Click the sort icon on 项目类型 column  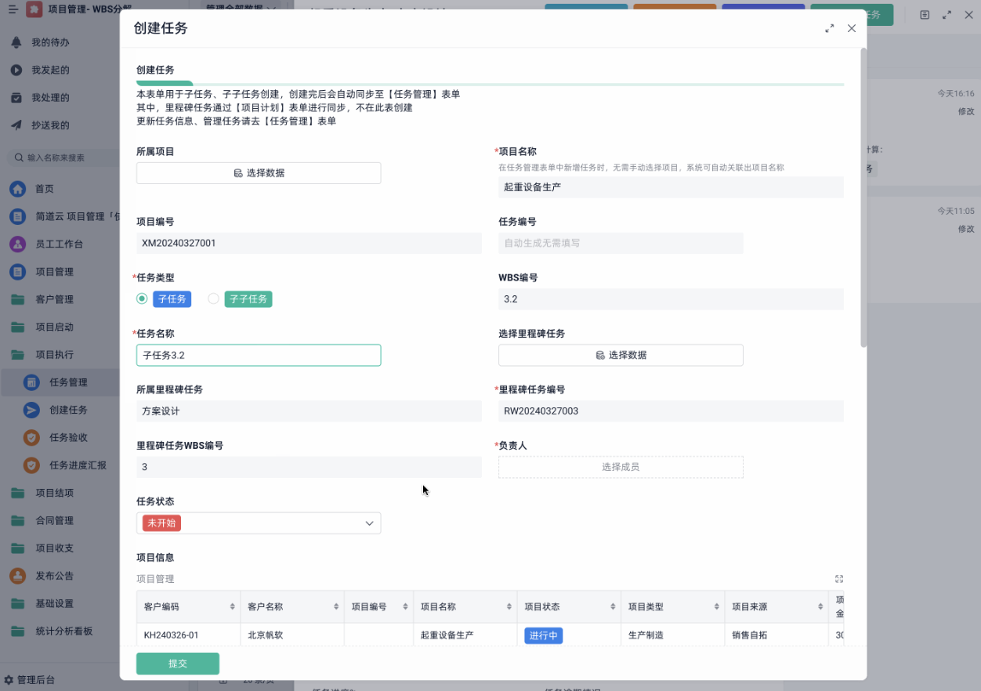pyautogui.click(x=716, y=607)
